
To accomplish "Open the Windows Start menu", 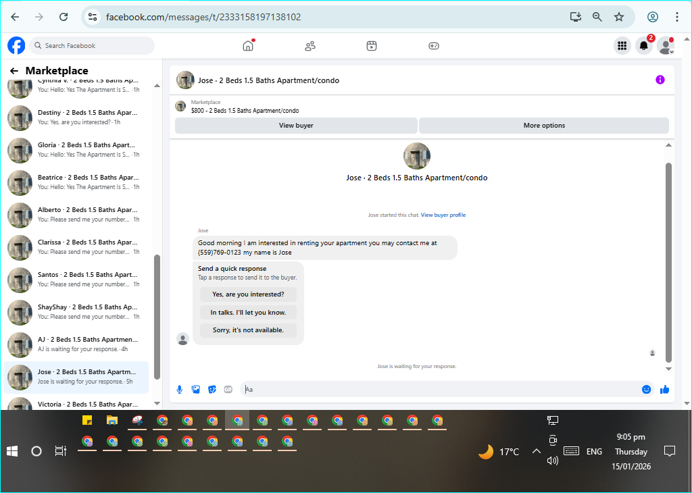I will point(12,451).
